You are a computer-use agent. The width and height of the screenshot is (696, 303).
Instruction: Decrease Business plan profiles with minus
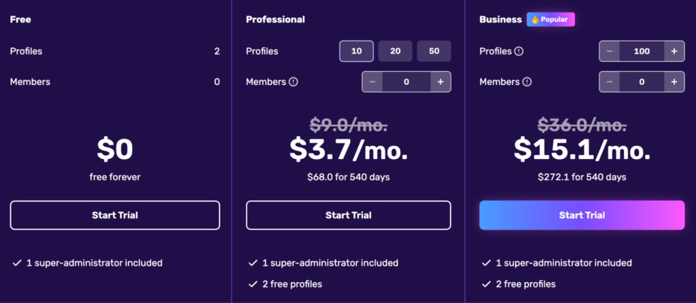coord(609,52)
